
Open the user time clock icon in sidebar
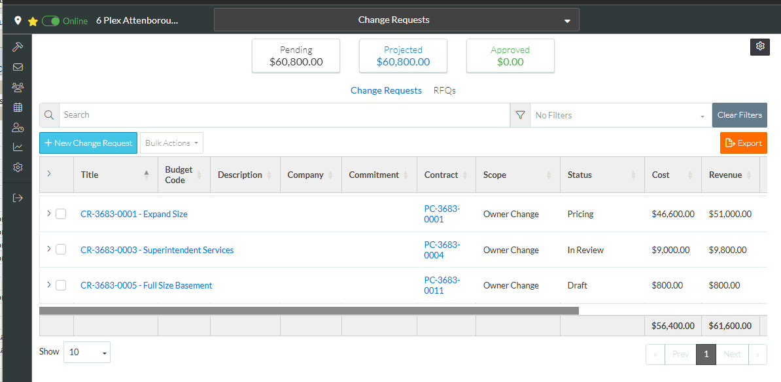pos(18,128)
